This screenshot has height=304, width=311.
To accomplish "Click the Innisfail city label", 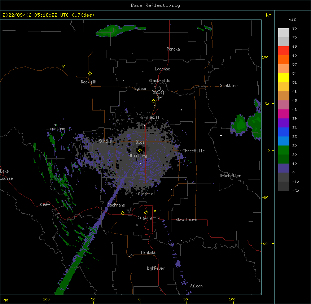I will pyautogui.click(x=150, y=118).
